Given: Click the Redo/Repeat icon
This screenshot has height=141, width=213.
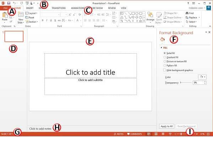Looking at the screenshot, I should (x=21, y=3).
